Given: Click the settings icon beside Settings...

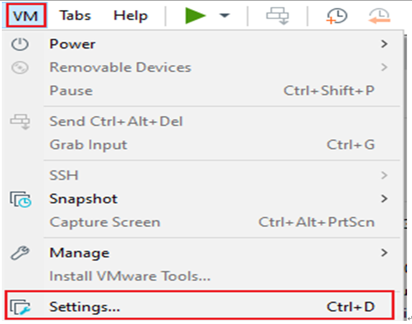Looking at the screenshot, I should 21,306.
